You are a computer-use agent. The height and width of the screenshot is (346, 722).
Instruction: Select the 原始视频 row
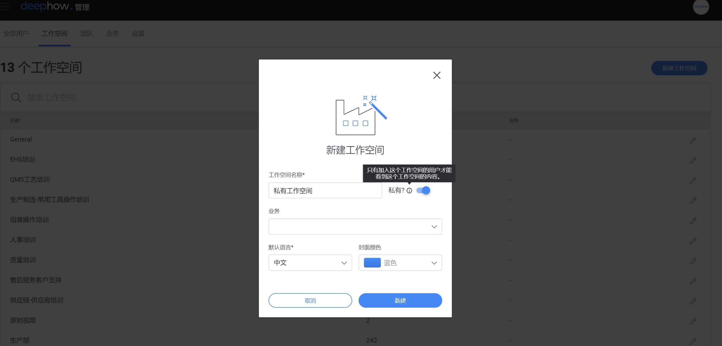click(x=355, y=320)
